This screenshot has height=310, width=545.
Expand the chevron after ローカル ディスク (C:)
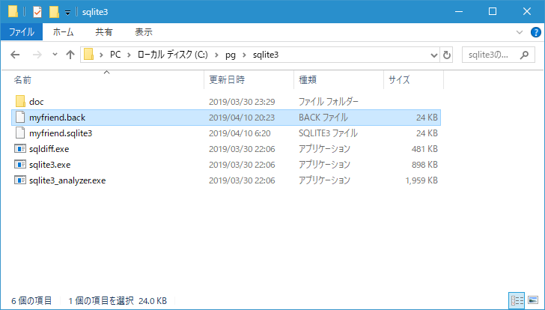tap(216, 55)
